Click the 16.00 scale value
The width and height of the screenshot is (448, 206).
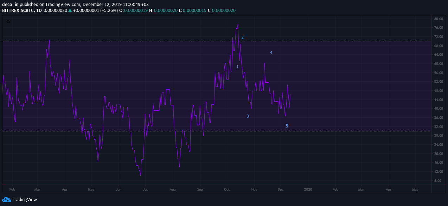pyautogui.click(x=438, y=163)
